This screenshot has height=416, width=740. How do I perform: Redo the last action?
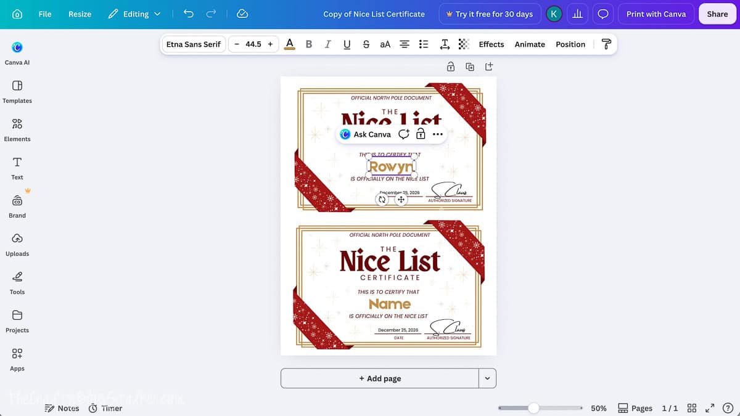[212, 14]
